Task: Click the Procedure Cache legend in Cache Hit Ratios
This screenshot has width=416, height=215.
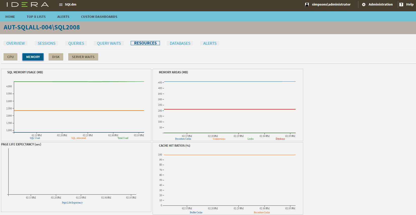Action: [262, 212]
